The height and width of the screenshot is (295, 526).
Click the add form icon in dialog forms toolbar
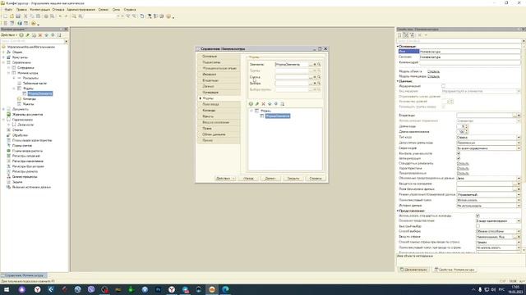251,104
